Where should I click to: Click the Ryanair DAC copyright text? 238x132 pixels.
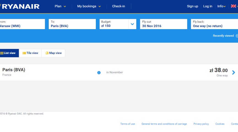tap(22, 114)
